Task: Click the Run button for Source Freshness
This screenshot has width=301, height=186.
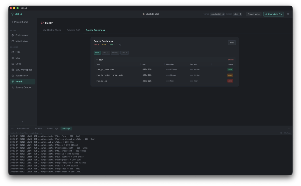Action: pyautogui.click(x=232, y=43)
